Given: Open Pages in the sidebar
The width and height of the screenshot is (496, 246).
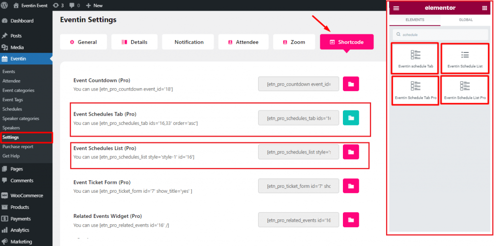Looking at the screenshot, I should (26, 169).
